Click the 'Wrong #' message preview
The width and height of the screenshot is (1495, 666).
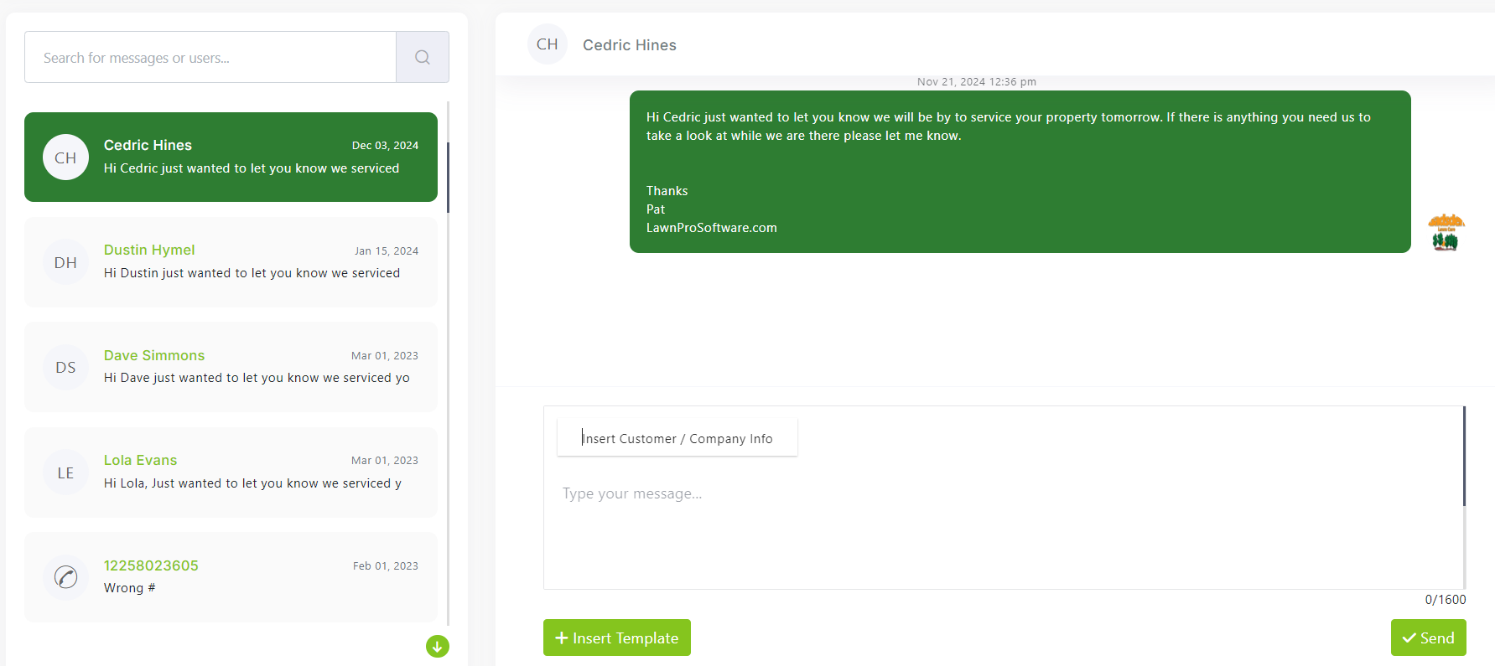click(x=130, y=588)
